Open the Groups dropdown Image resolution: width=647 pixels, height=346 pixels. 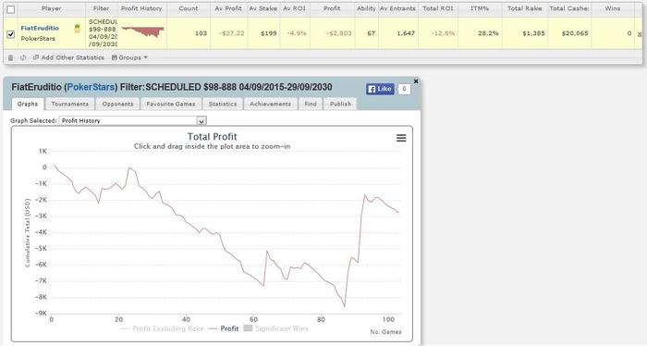coord(129,57)
